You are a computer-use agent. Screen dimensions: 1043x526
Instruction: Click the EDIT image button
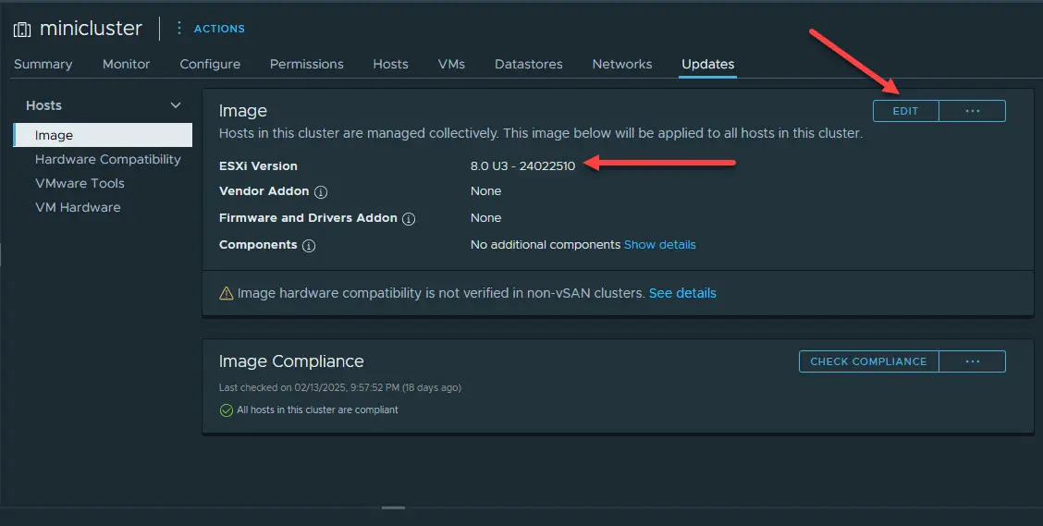(x=905, y=111)
